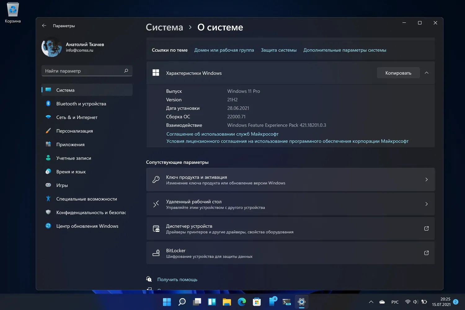Open File Explorer from the taskbar
465x310 pixels.
click(x=227, y=302)
